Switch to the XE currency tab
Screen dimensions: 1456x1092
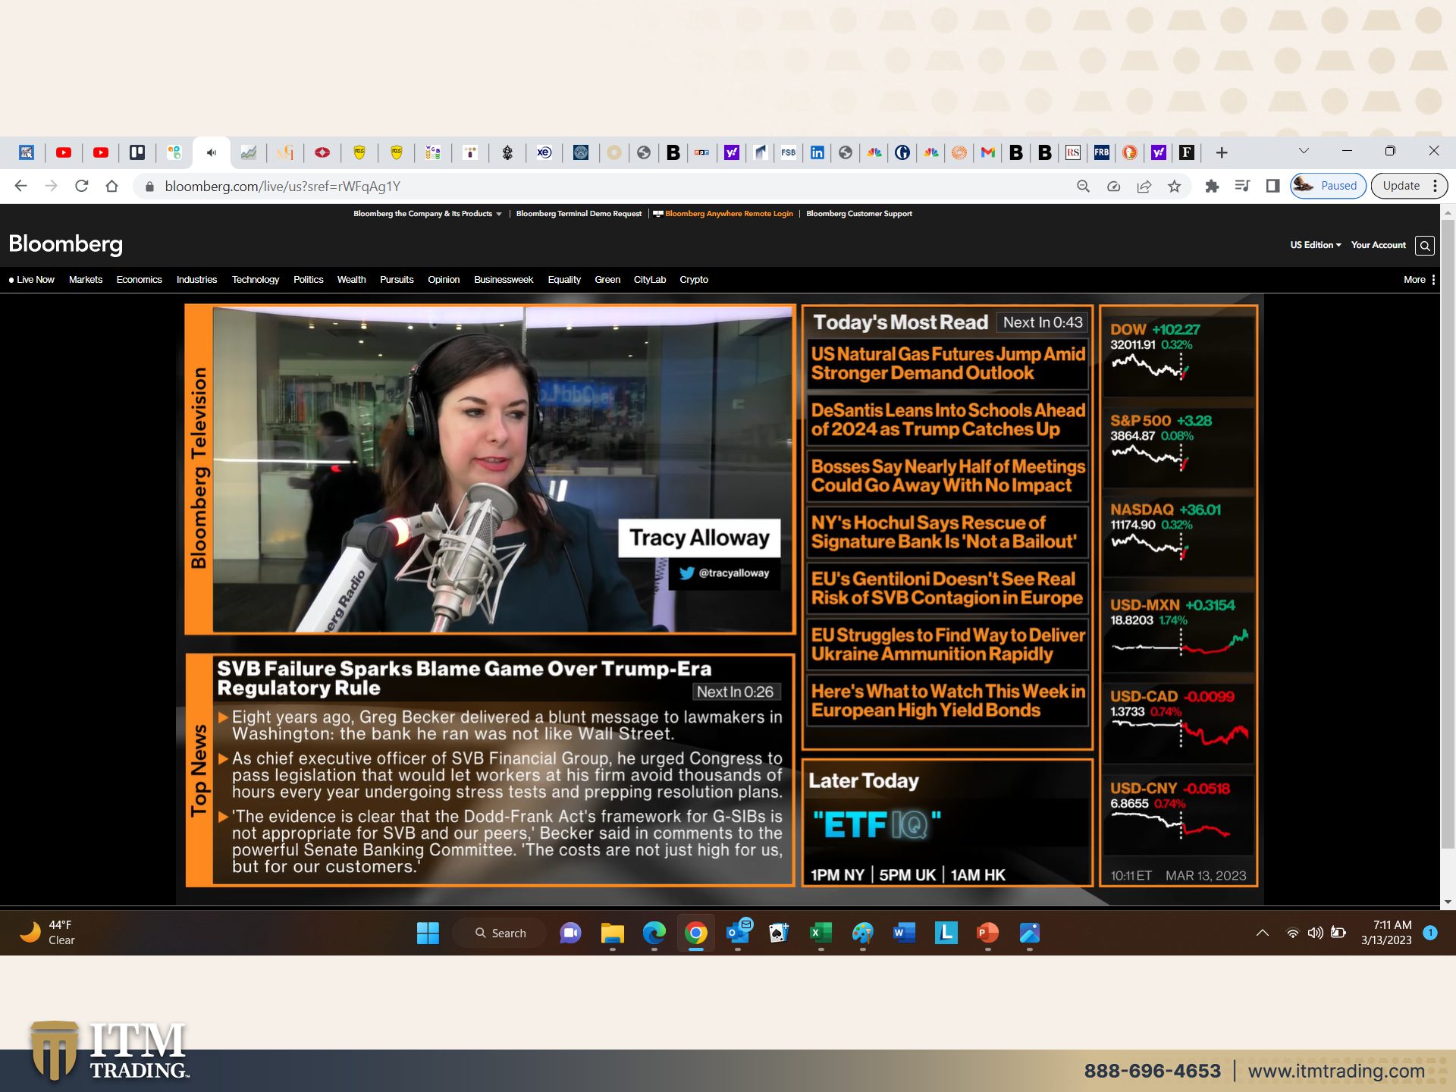[x=544, y=152]
